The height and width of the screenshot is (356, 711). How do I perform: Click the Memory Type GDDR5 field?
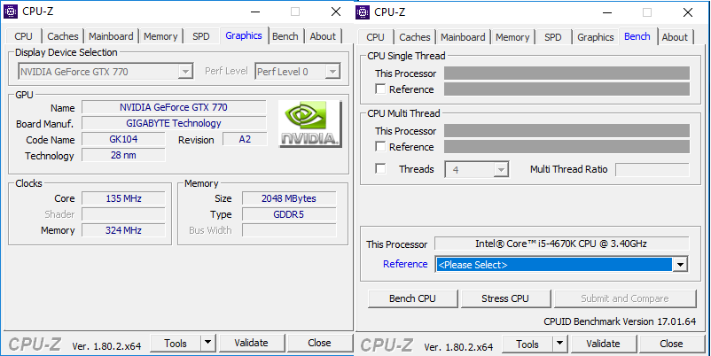click(289, 214)
